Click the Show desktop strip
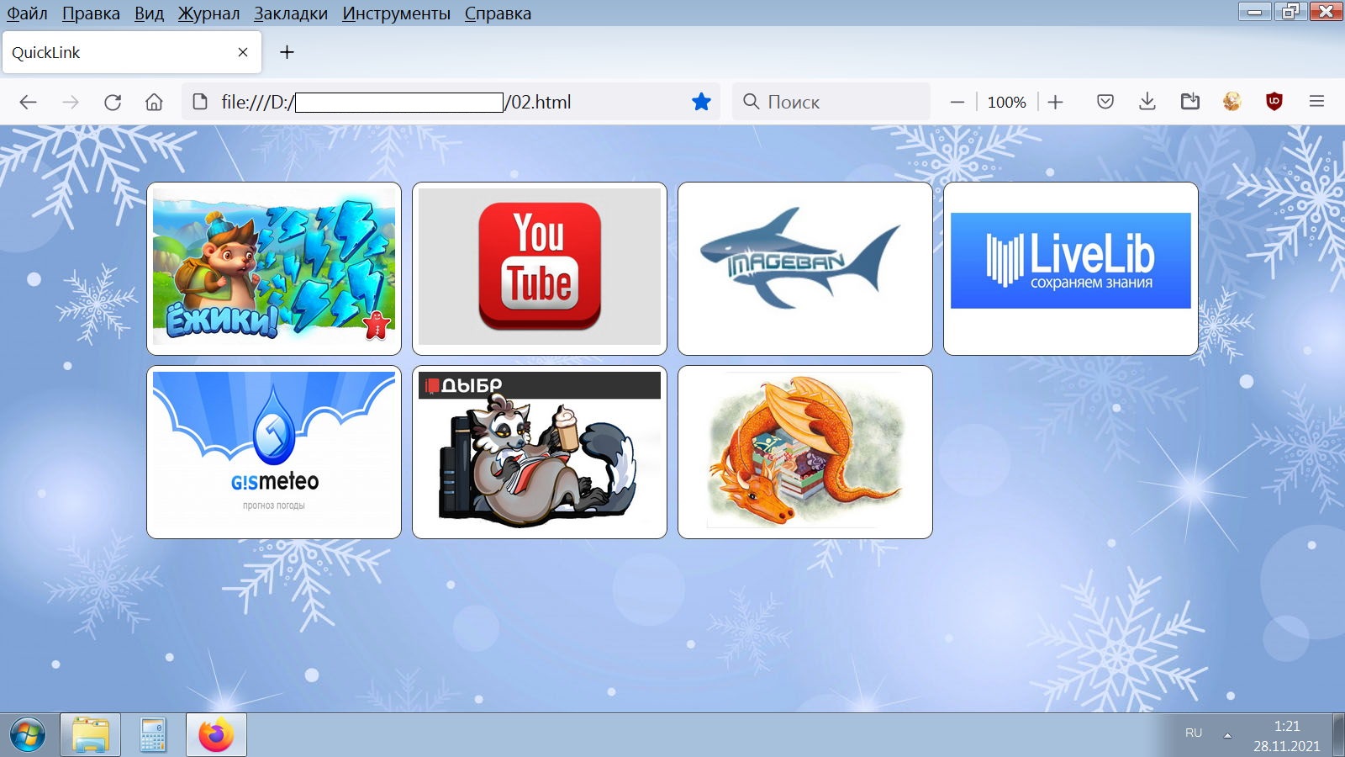1345x757 pixels. pos(1338,735)
